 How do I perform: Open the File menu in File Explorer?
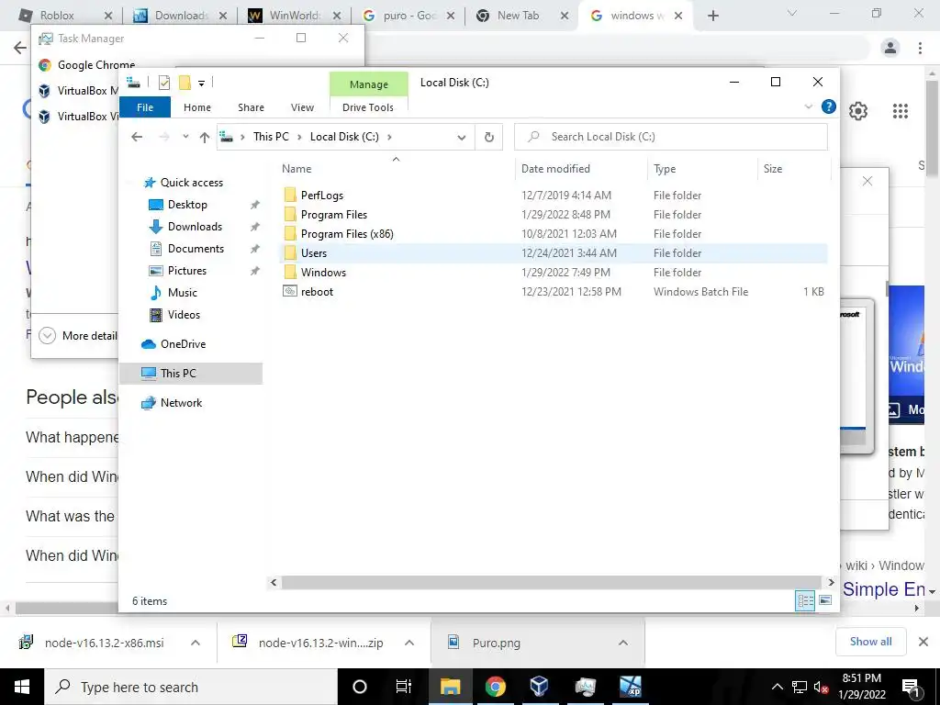pyautogui.click(x=145, y=107)
